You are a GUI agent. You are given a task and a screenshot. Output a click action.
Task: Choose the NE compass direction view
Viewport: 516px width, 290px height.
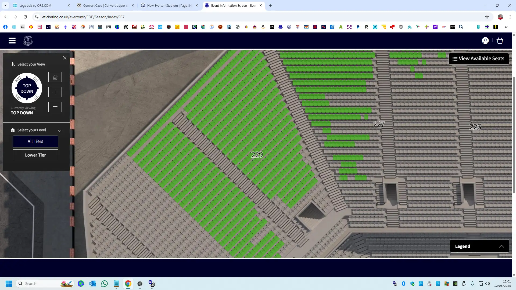[36, 79]
